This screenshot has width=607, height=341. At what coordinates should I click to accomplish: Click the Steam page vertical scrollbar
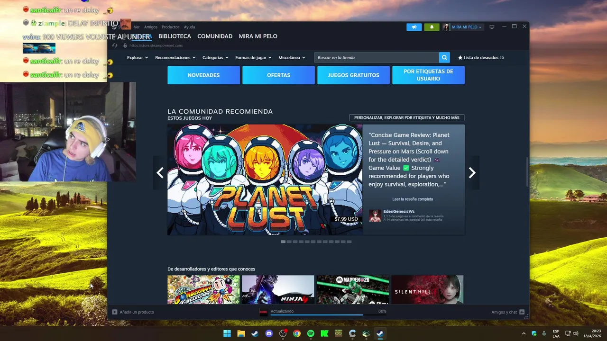pyautogui.click(x=527, y=171)
